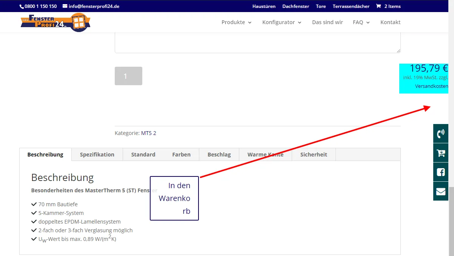454x256 pixels.
Task: Open the Tore link
Action: tap(321, 6)
